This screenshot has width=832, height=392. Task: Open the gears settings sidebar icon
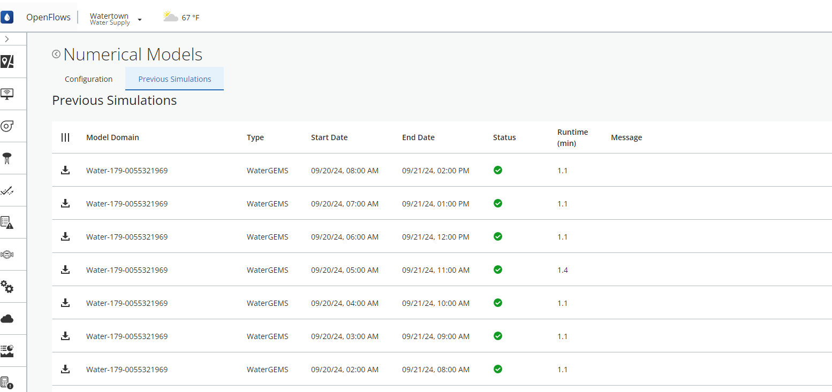pos(7,287)
